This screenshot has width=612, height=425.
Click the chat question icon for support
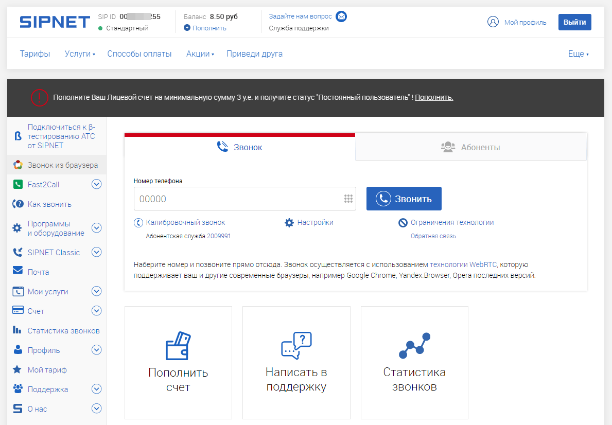pyautogui.click(x=296, y=345)
